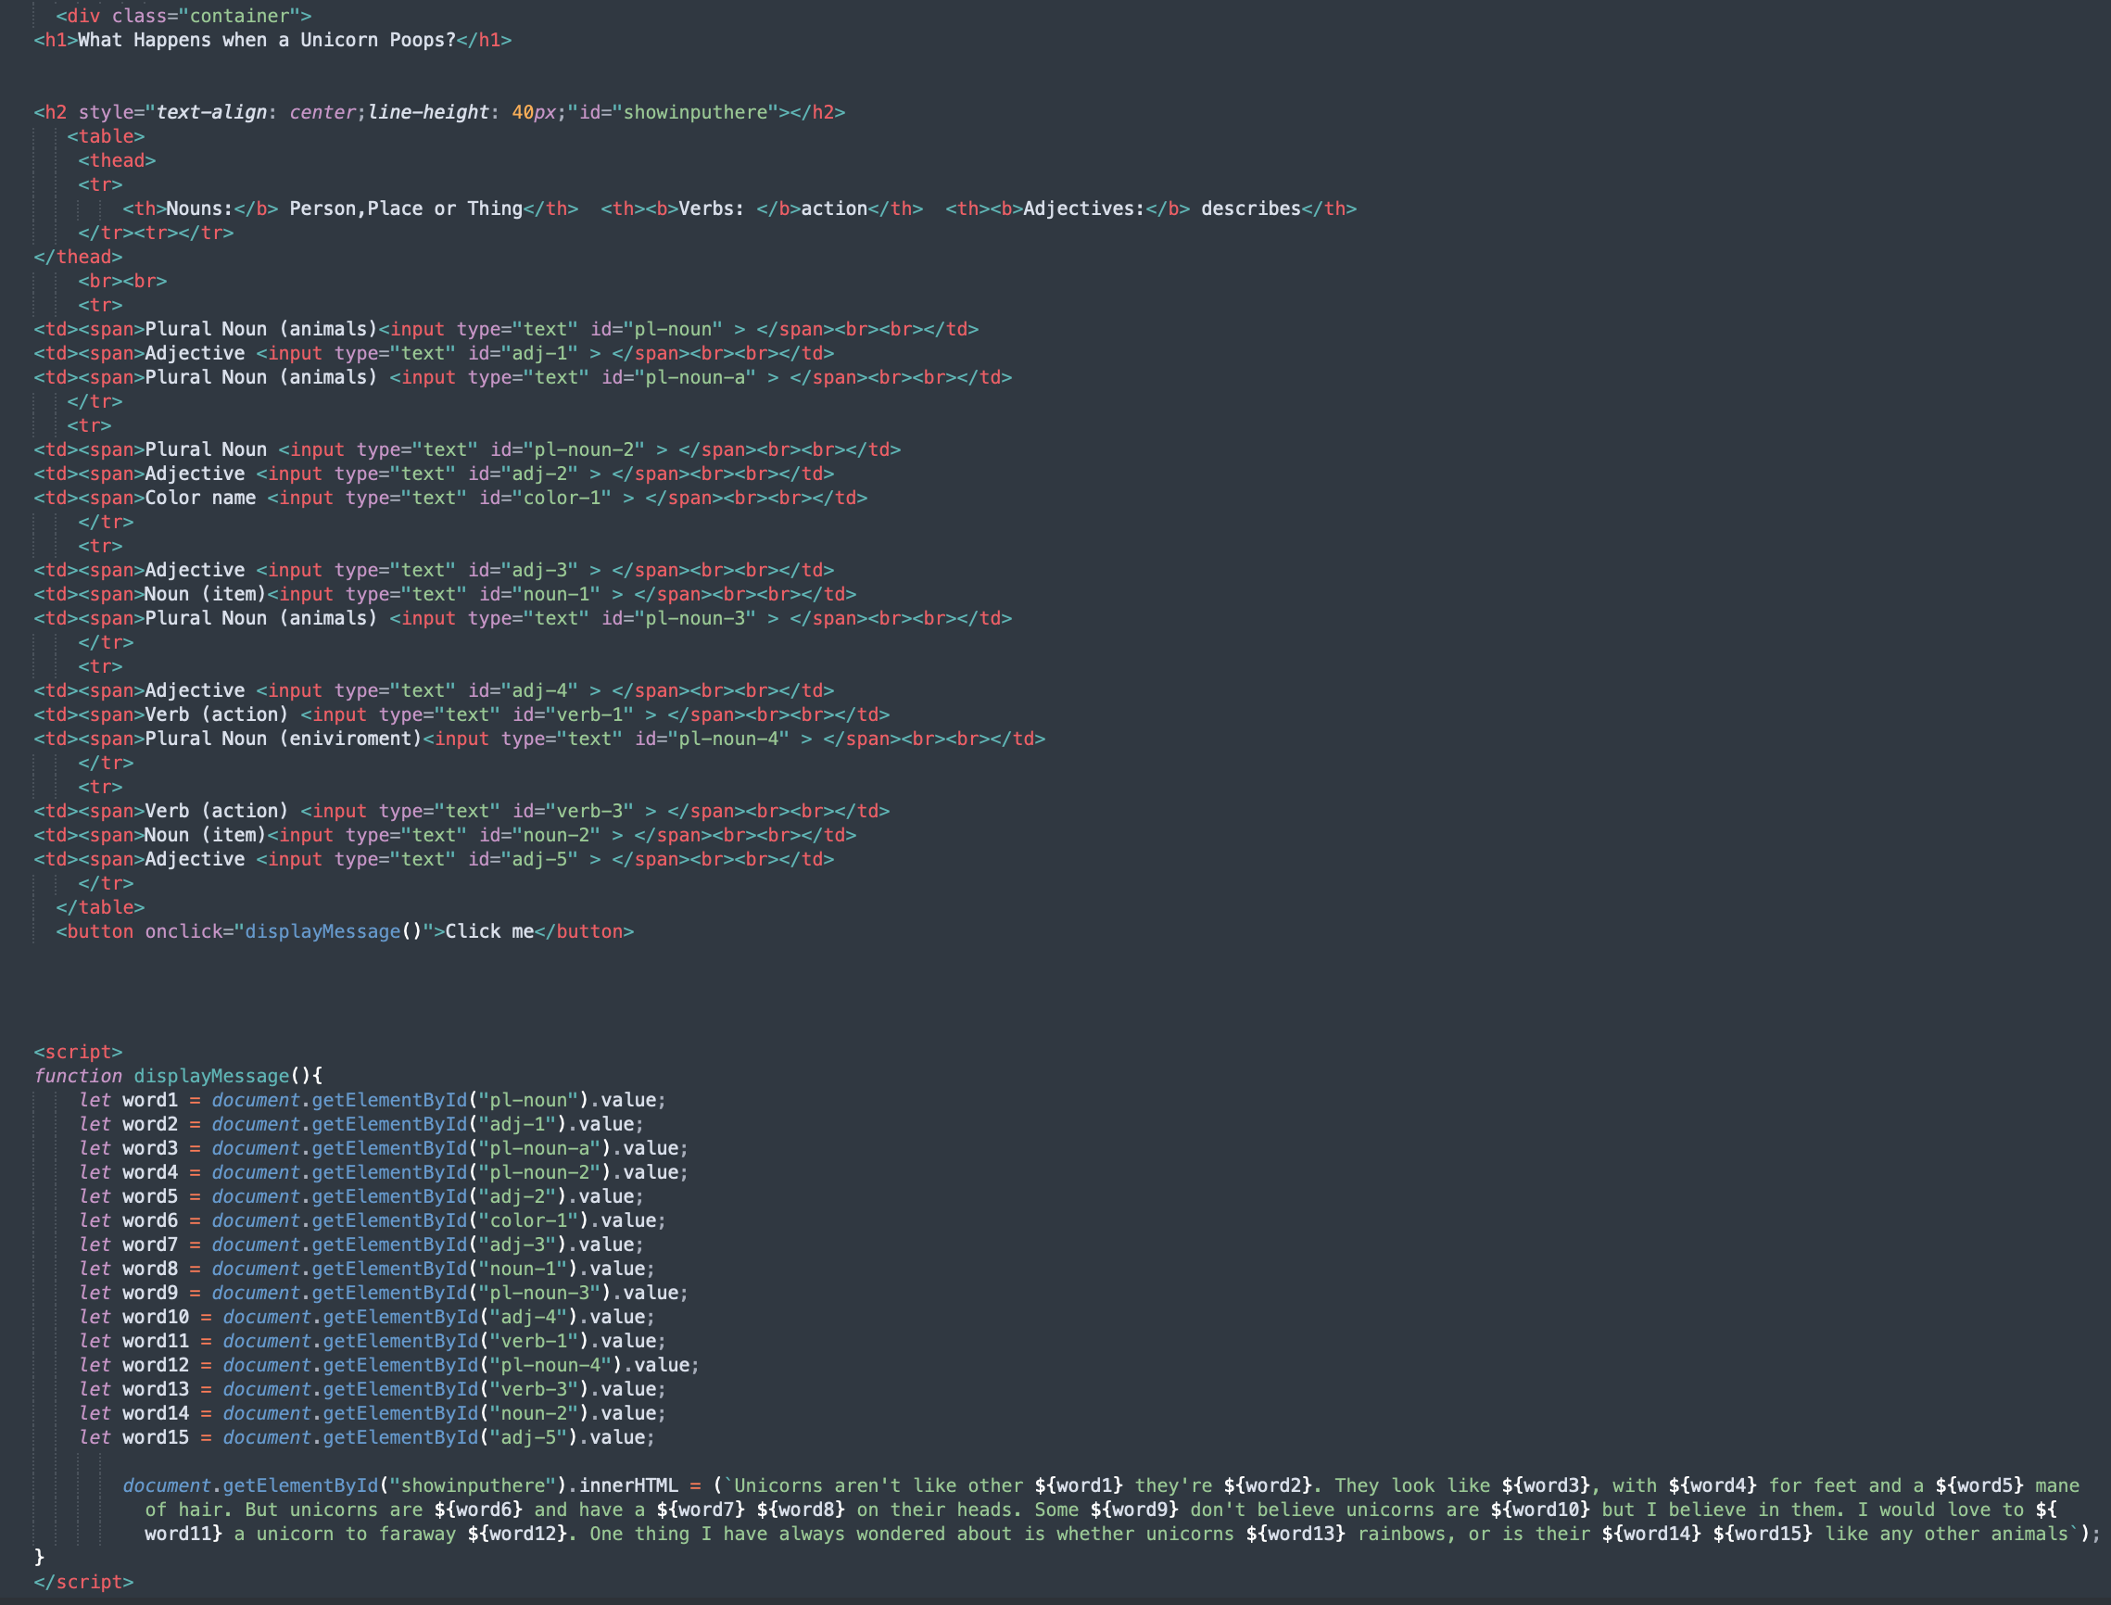Click the button onclick="displayMessage()" line
The width and height of the screenshot is (2111, 1605).
(345, 931)
